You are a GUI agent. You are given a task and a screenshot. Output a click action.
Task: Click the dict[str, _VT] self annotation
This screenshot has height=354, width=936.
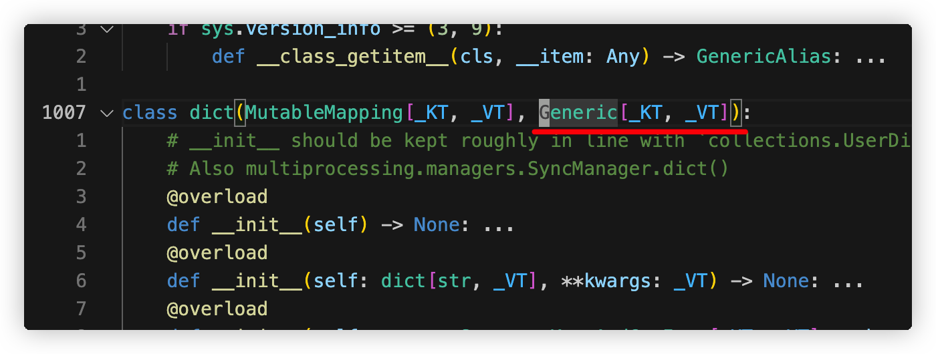(459, 281)
